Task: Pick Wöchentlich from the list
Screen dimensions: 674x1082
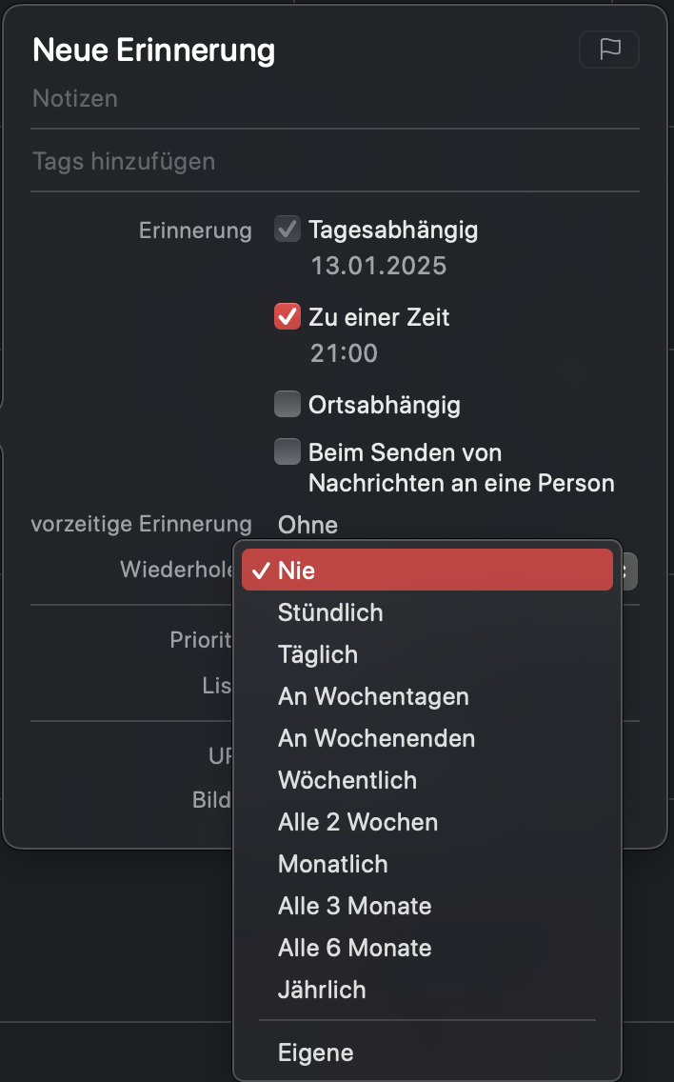Action: coord(347,780)
